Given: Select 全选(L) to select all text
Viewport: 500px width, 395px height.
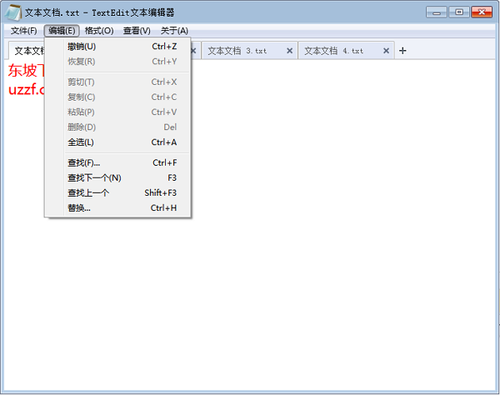Looking at the screenshot, I should pos(81,142).
